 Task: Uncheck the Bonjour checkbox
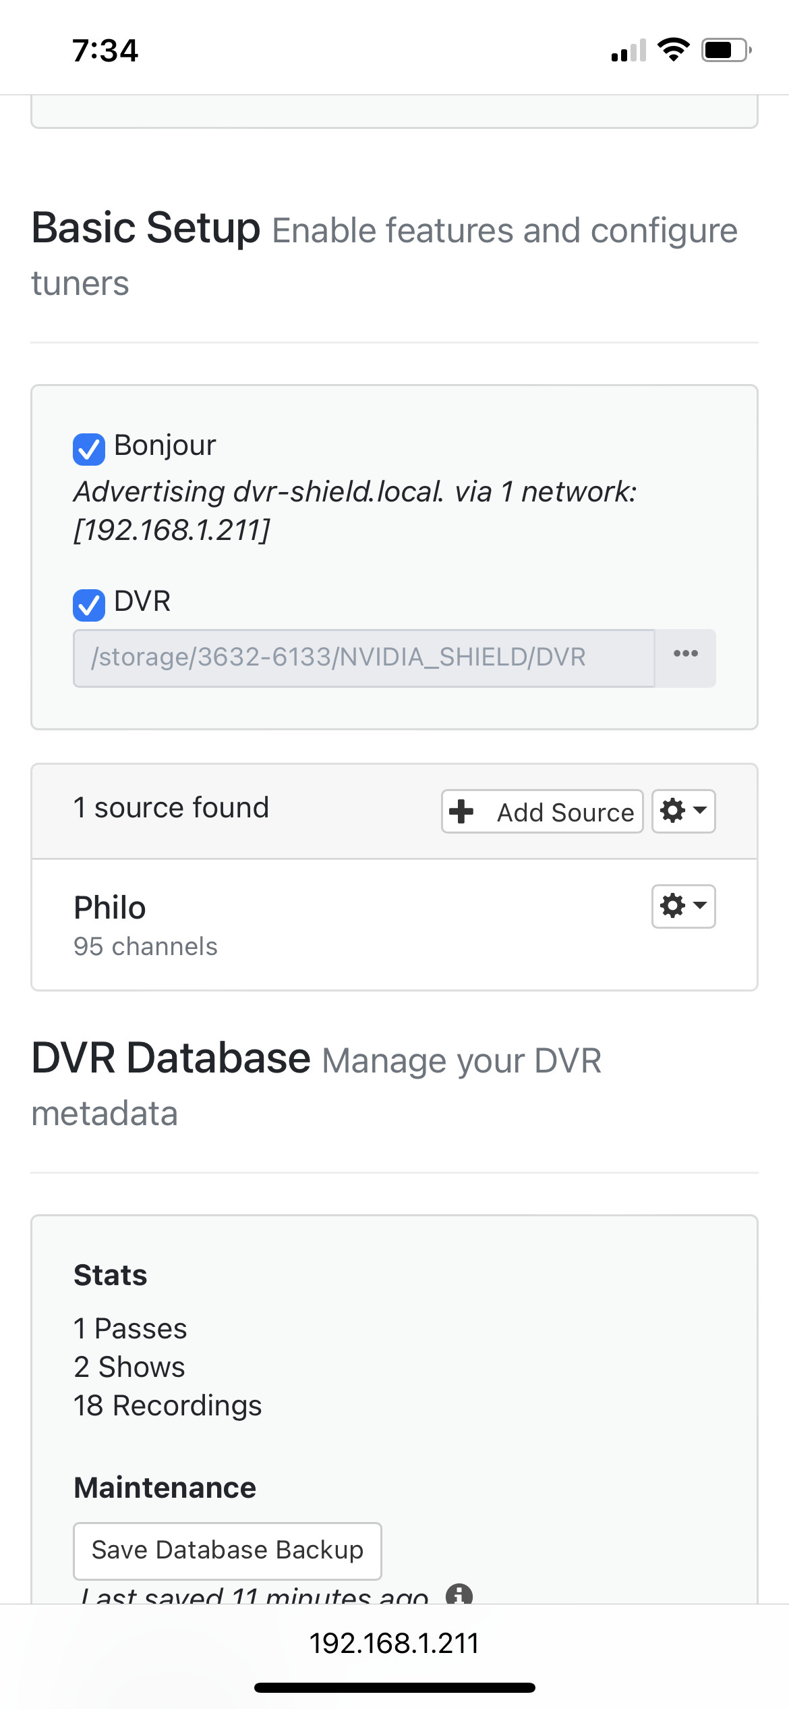[89, 450]
